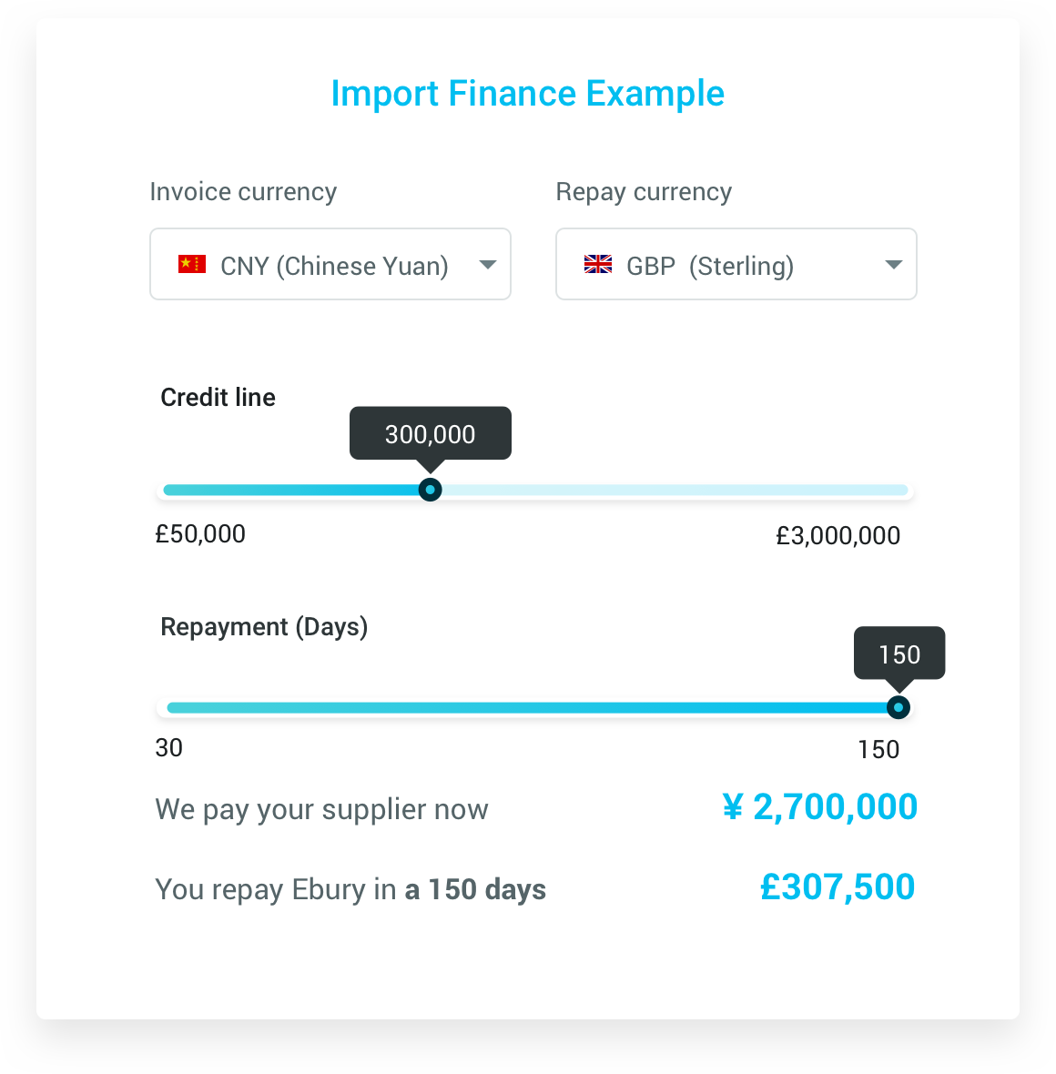Click the 150 days tooltip bubble
Screen dimensions: 1056x1074
click(899, 654)
